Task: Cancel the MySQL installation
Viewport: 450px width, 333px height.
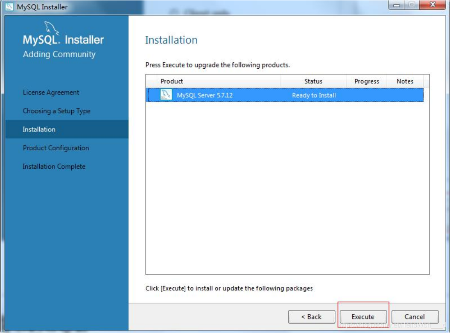Action: (415, 317)
